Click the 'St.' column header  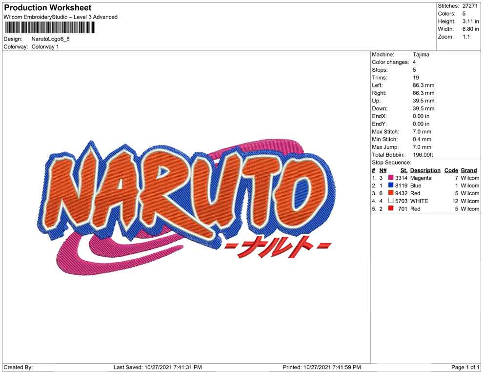tap(404, 170)
